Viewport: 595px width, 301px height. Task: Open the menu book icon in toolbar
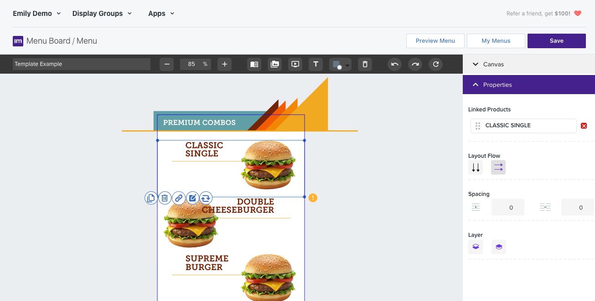coord(254,64)
